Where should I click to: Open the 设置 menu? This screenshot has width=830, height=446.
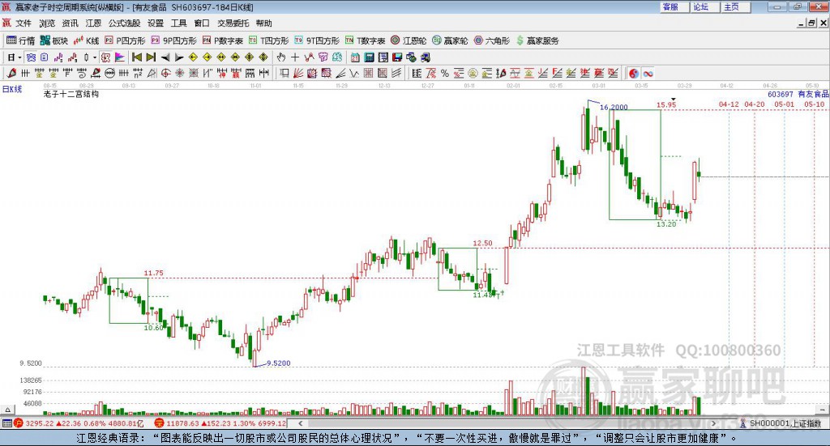156,23
